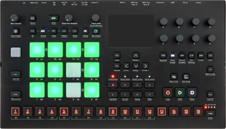Tap the PLAY Kit button

click(33, 31)
